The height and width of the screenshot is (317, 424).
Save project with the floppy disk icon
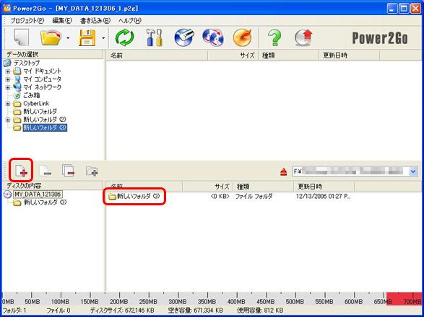(87, 37)
